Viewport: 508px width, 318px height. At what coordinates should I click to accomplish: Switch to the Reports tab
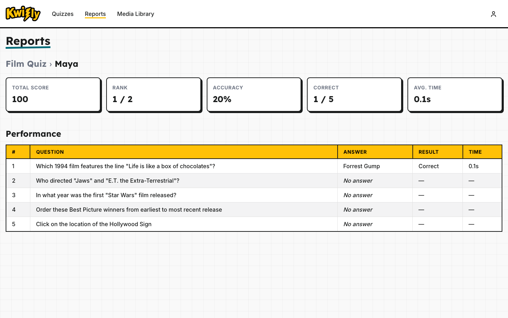(x=95, y=14)
